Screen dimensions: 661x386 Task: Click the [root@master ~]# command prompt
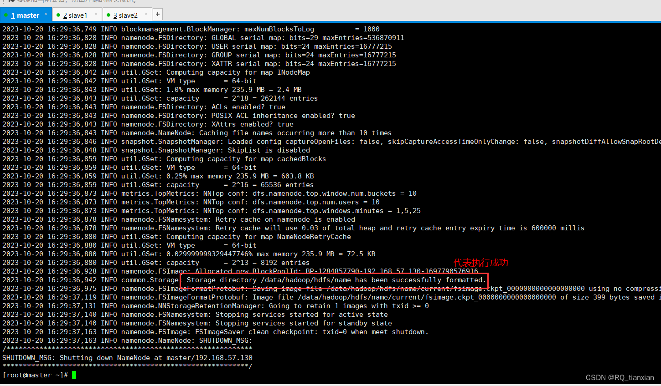[x=35, y=375]
